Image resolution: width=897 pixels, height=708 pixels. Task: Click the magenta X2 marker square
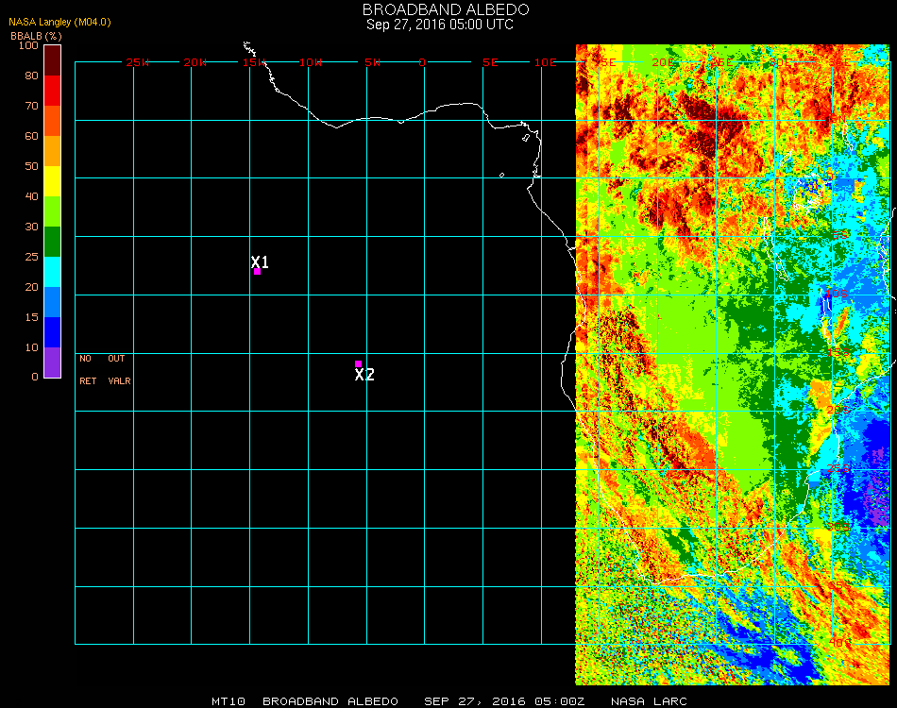tap(358, 363)
